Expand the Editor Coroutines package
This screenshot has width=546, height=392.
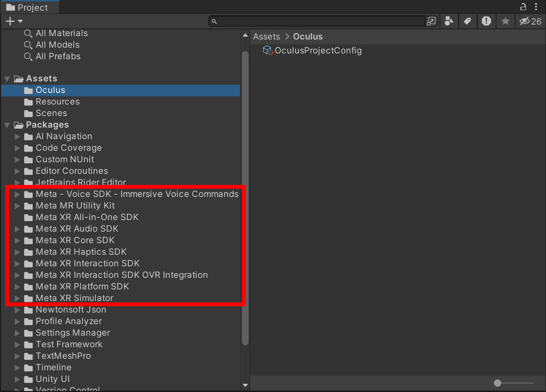[x=17, y=171]
